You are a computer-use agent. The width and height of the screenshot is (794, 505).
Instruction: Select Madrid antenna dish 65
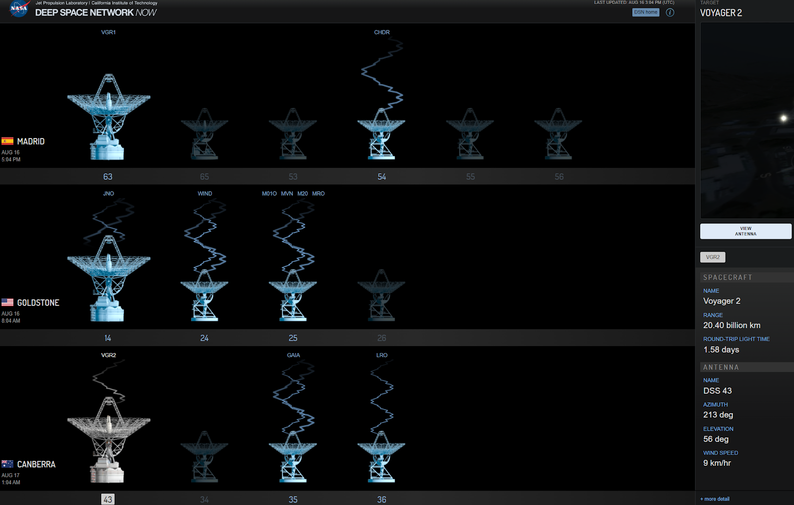click(x=204, y=134)
